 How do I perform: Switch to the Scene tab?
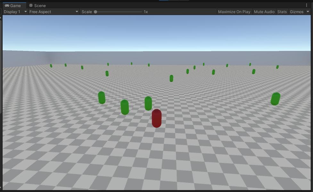pos(37,5)
